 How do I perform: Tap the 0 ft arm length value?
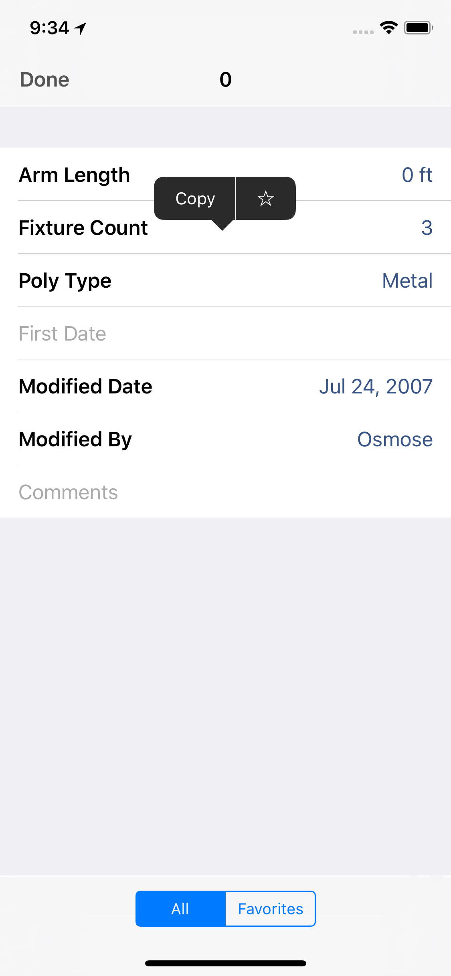point(417,175)
